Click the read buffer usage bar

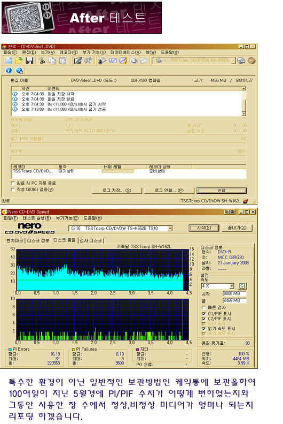coord(128,145)
